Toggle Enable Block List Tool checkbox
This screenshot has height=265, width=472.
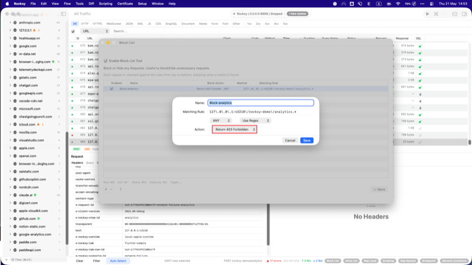pyautogui.click(x=106, y=61)
